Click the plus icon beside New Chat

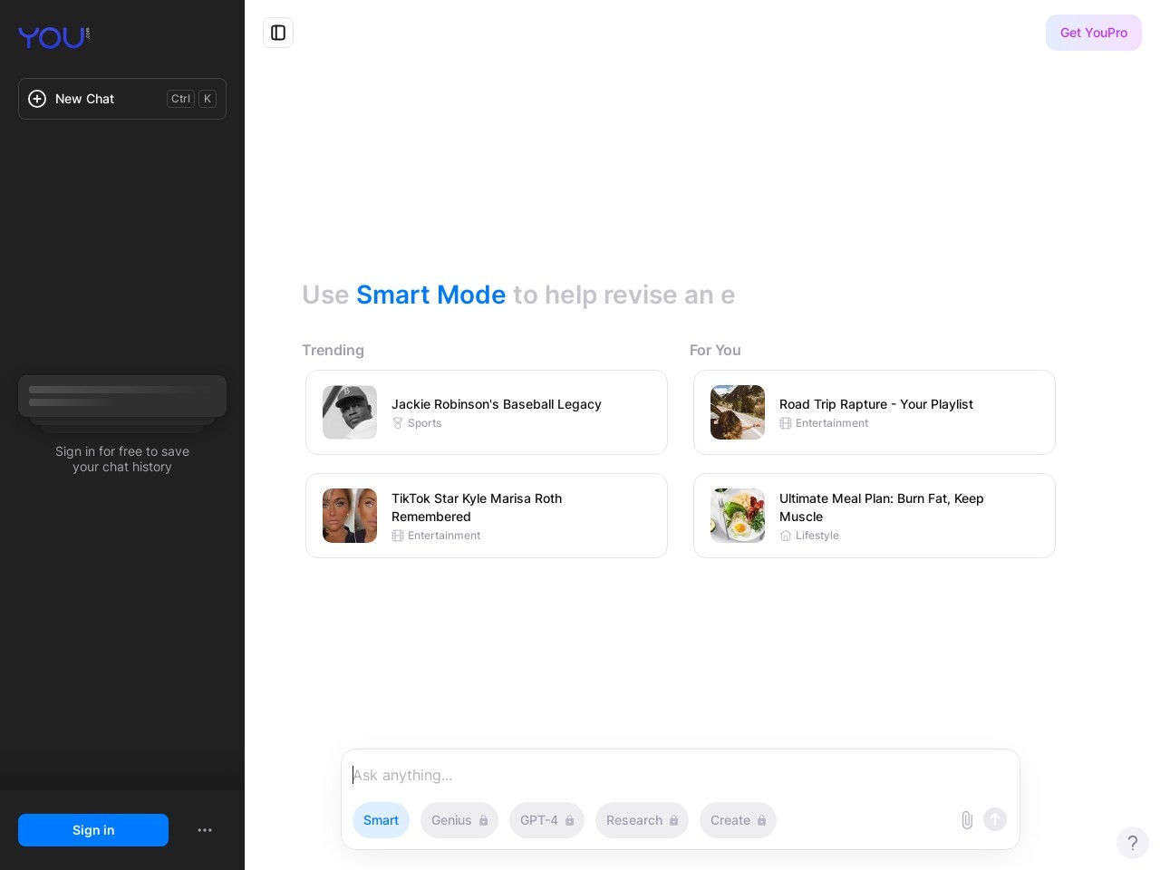click(x=37, y=99)
